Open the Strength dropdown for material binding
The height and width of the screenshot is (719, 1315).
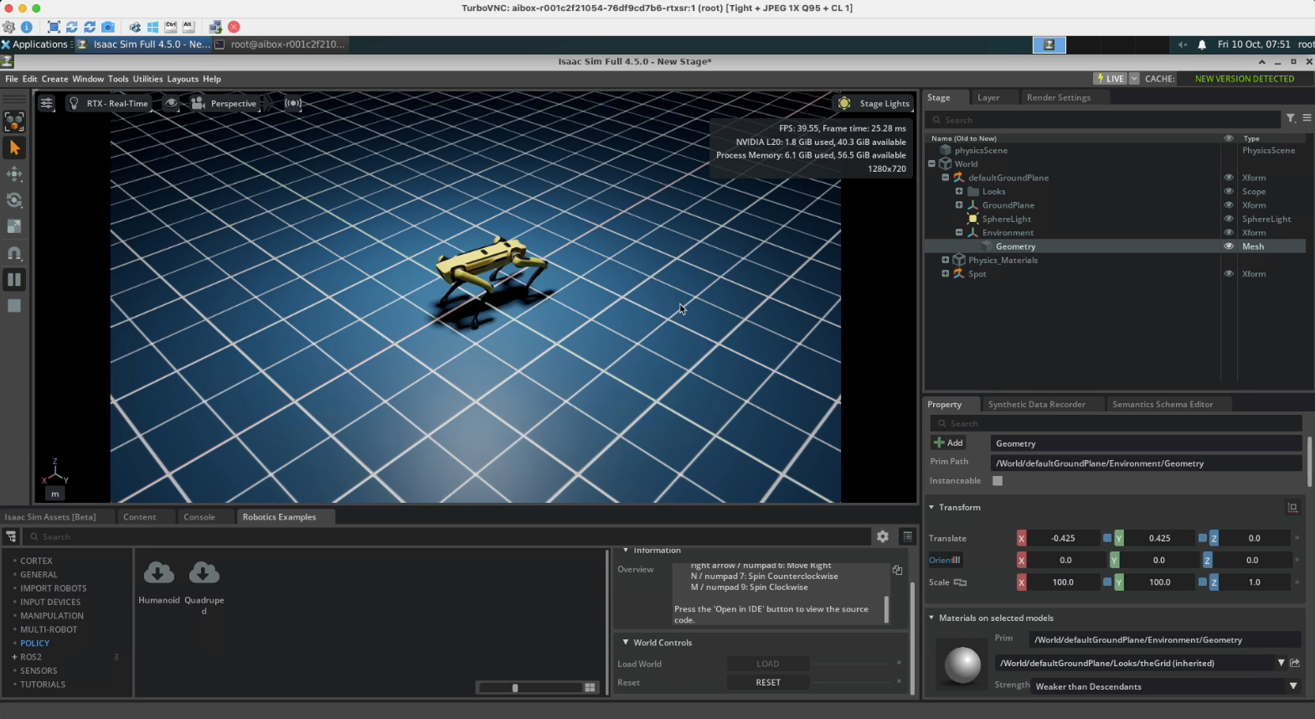click(1292, 686)
